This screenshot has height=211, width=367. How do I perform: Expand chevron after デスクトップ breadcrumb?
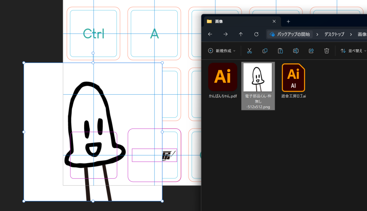[351, 34]
